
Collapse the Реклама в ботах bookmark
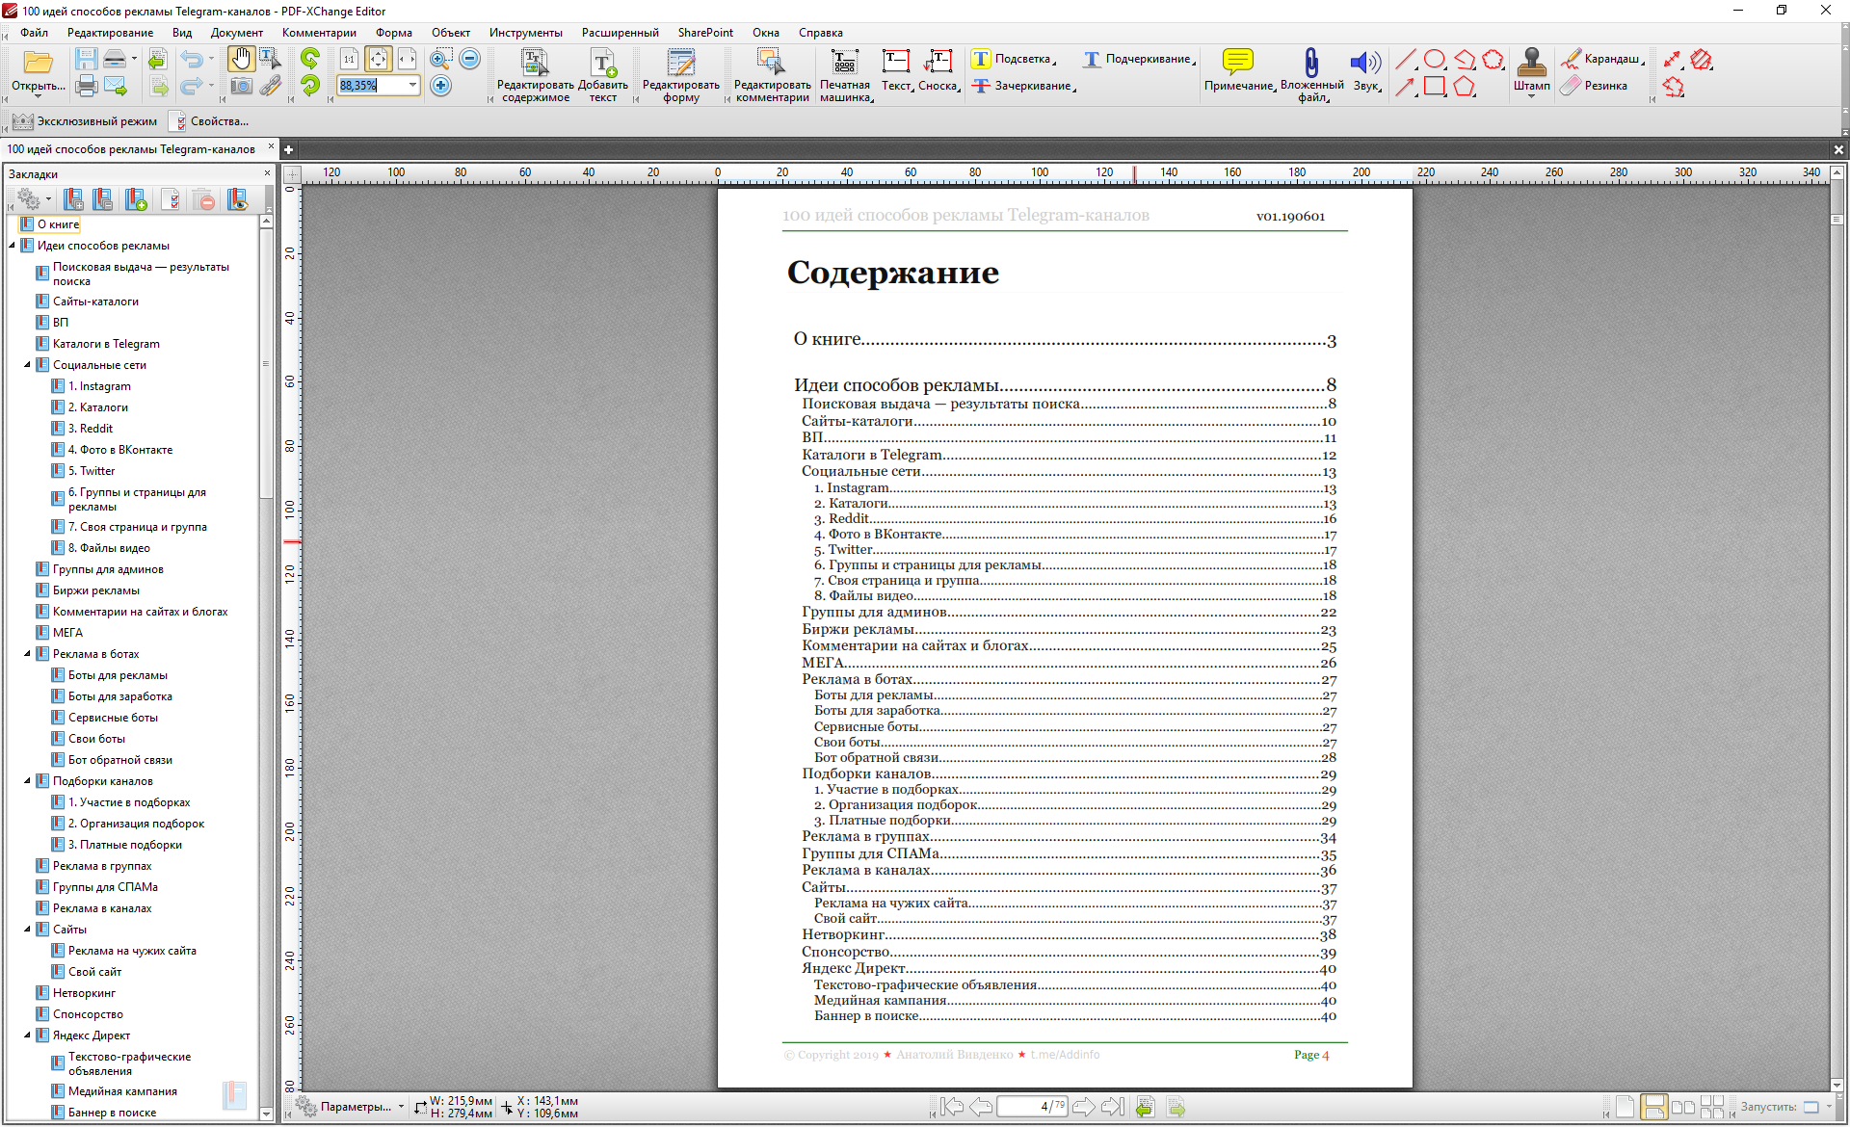coord(27,654)
